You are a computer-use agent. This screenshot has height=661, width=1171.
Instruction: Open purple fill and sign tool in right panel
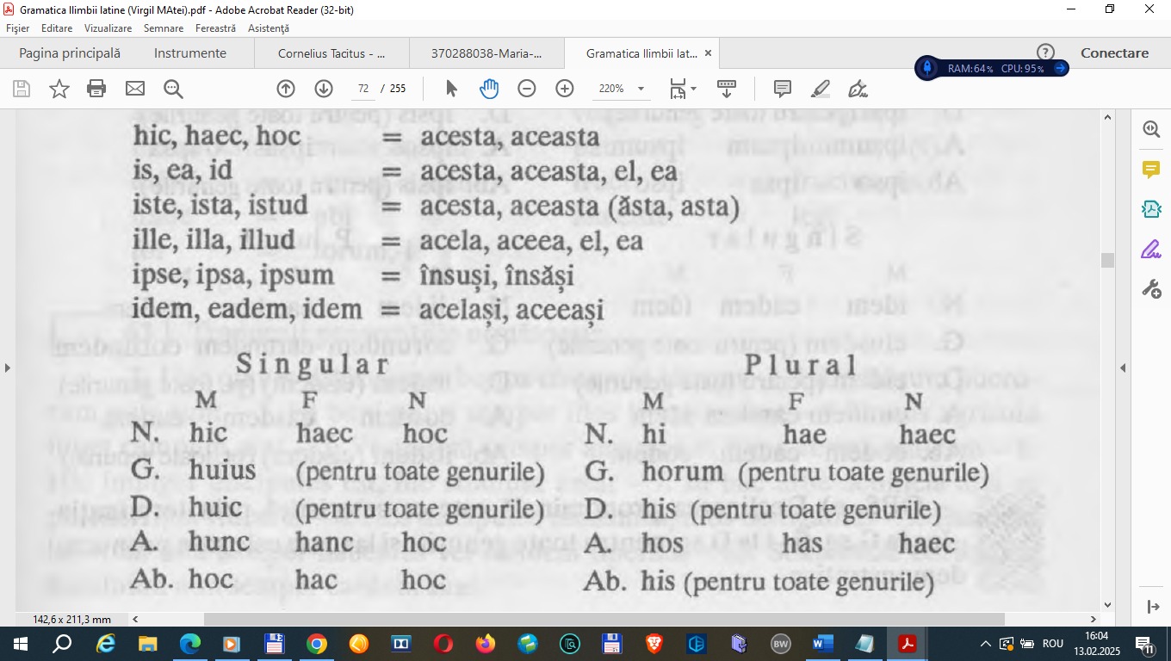(x=1151, y=250)
